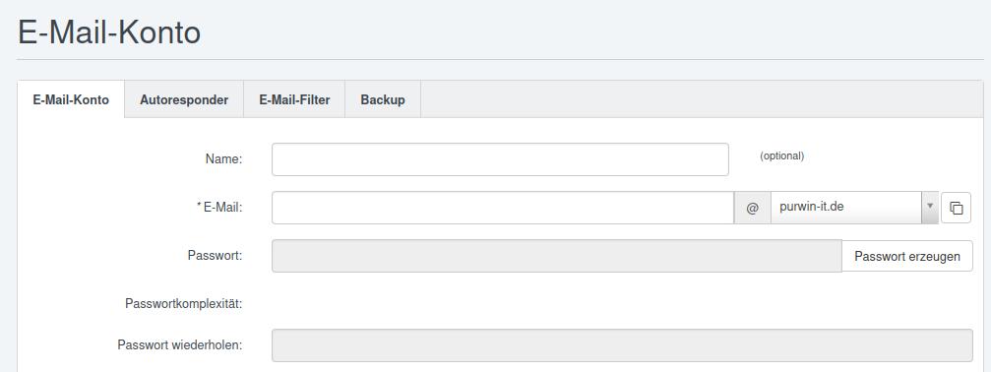Viewport: 991px width, 372px height.
Task: Click the Passwort erzeugen button
Action: (x=907, y=256)
